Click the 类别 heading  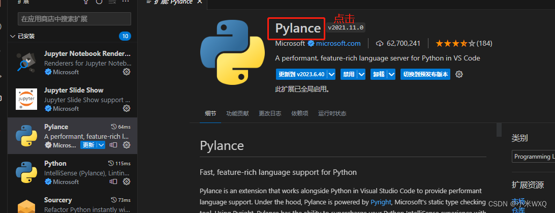click(x=519, y=138)
